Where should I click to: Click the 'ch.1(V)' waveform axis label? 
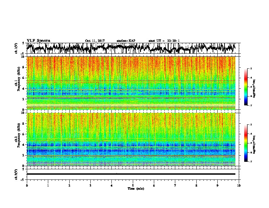pos(16,48)
